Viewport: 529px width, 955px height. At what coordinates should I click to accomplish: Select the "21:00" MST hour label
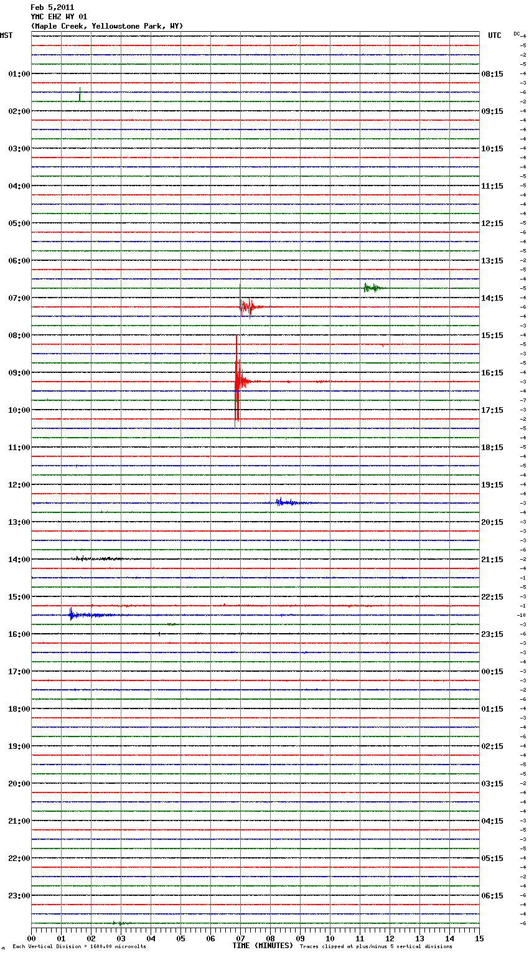[19, 821]
